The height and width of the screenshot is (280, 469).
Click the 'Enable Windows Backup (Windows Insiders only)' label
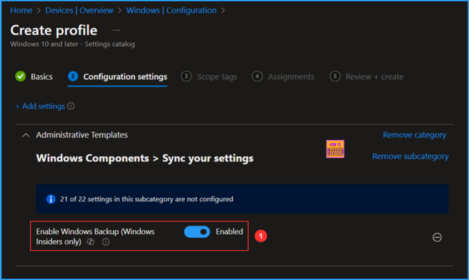click(x=95, y=237)
